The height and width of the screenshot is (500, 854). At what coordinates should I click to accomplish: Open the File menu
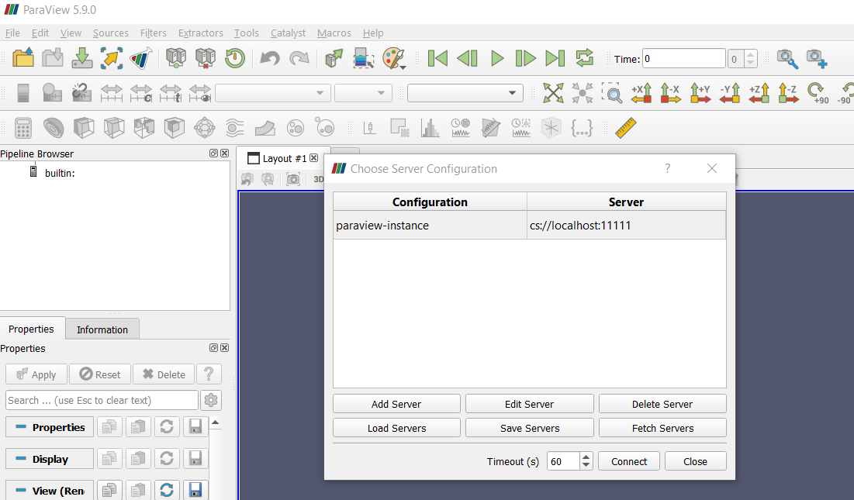(x=12, y=33)
